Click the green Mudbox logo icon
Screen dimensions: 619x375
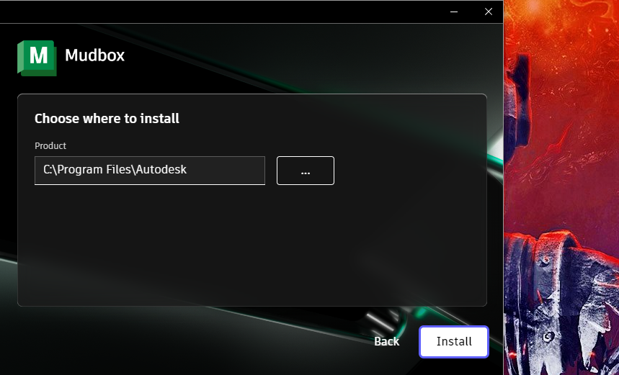point(37,57)
